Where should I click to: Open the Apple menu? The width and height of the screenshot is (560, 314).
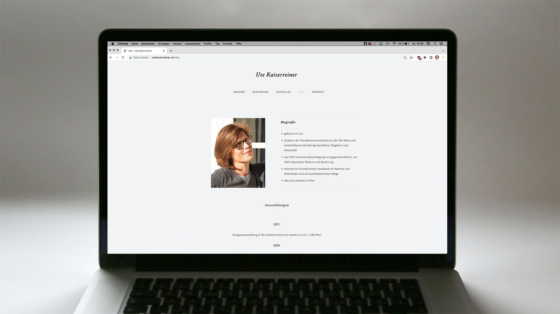pyautogui.click(x=113, y=44)
